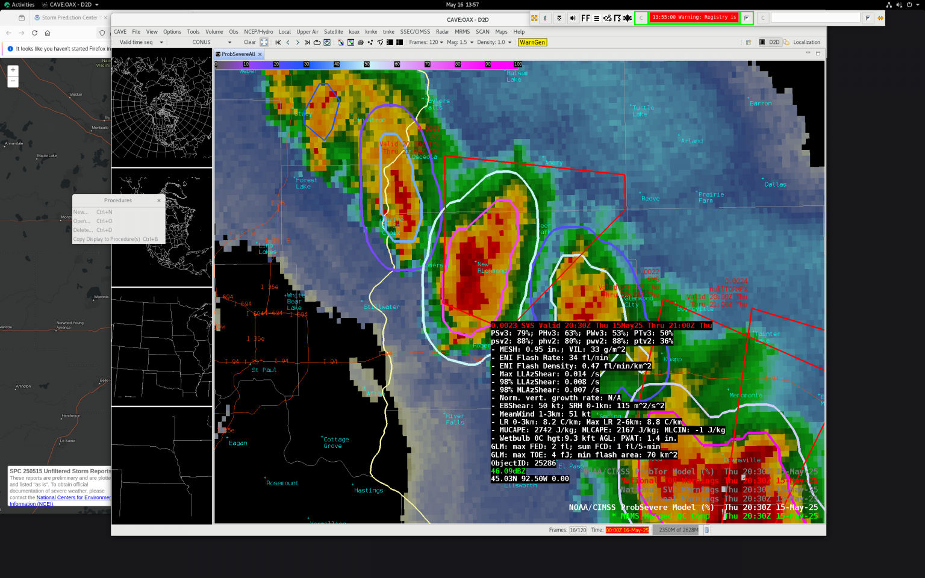Toggle NOAA/CIMSS ProbSevere Model legend layer
925x578 pixels.
point(693,508)
